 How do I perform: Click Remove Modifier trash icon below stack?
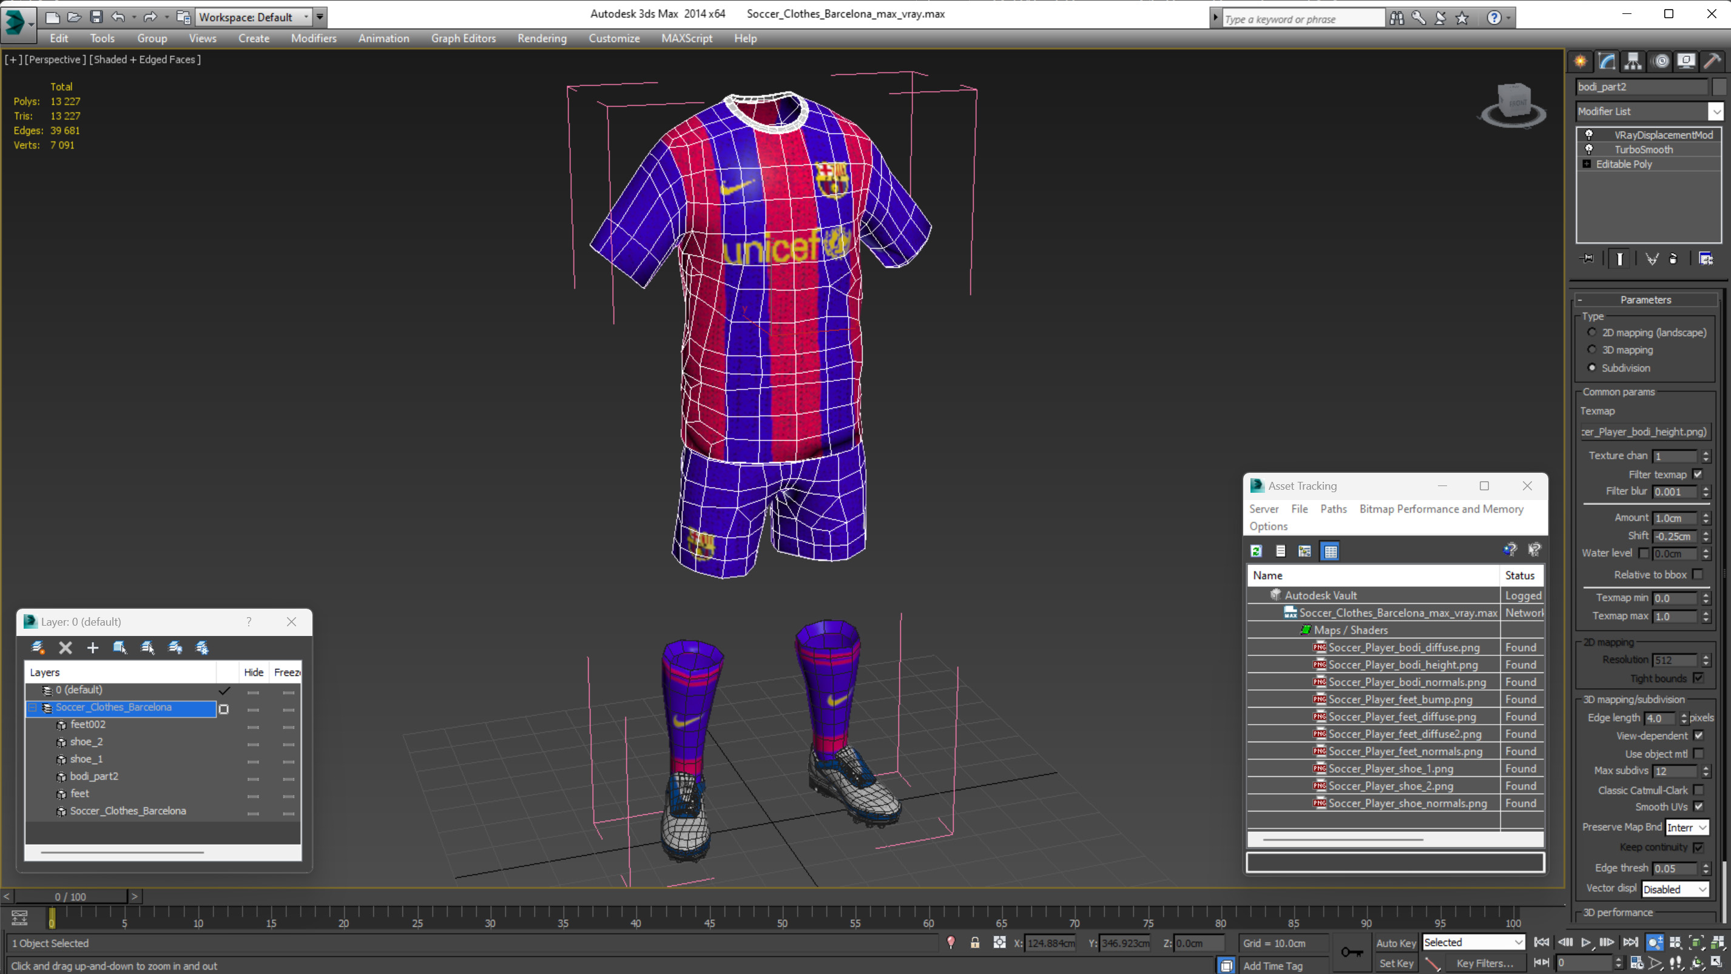coord(1673,259)
